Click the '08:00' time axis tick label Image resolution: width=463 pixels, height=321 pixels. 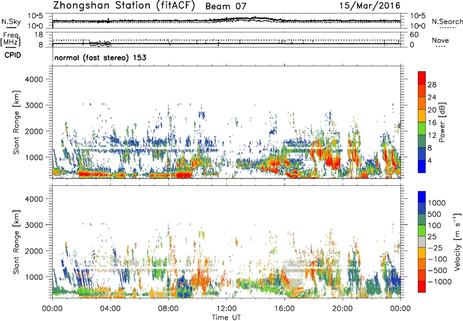coord(168,309)
